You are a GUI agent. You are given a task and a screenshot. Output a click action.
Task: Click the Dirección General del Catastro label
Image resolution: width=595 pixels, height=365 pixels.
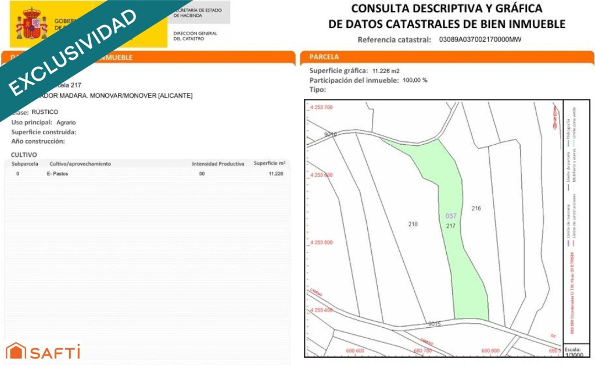coord(195,37)
